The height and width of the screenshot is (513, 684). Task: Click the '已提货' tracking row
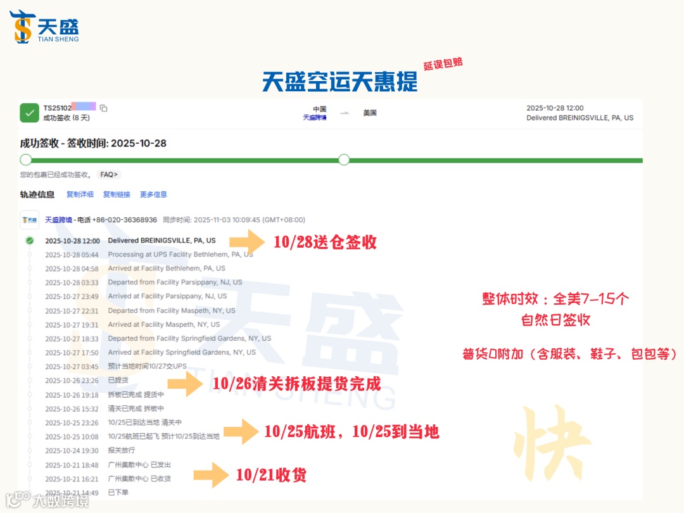[87, 381]
